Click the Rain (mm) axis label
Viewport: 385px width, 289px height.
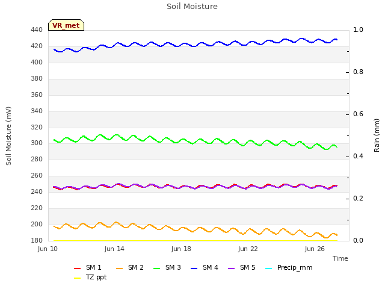pyautogui.click(x=377, y=135)
